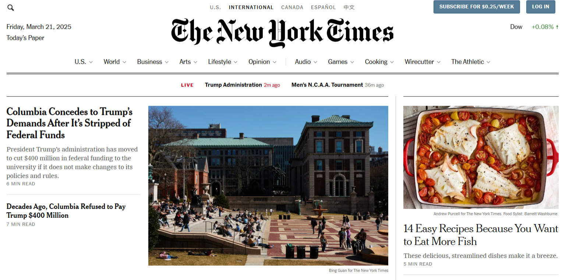
Task: Click The New York Times logo
Action: point(282,33)
